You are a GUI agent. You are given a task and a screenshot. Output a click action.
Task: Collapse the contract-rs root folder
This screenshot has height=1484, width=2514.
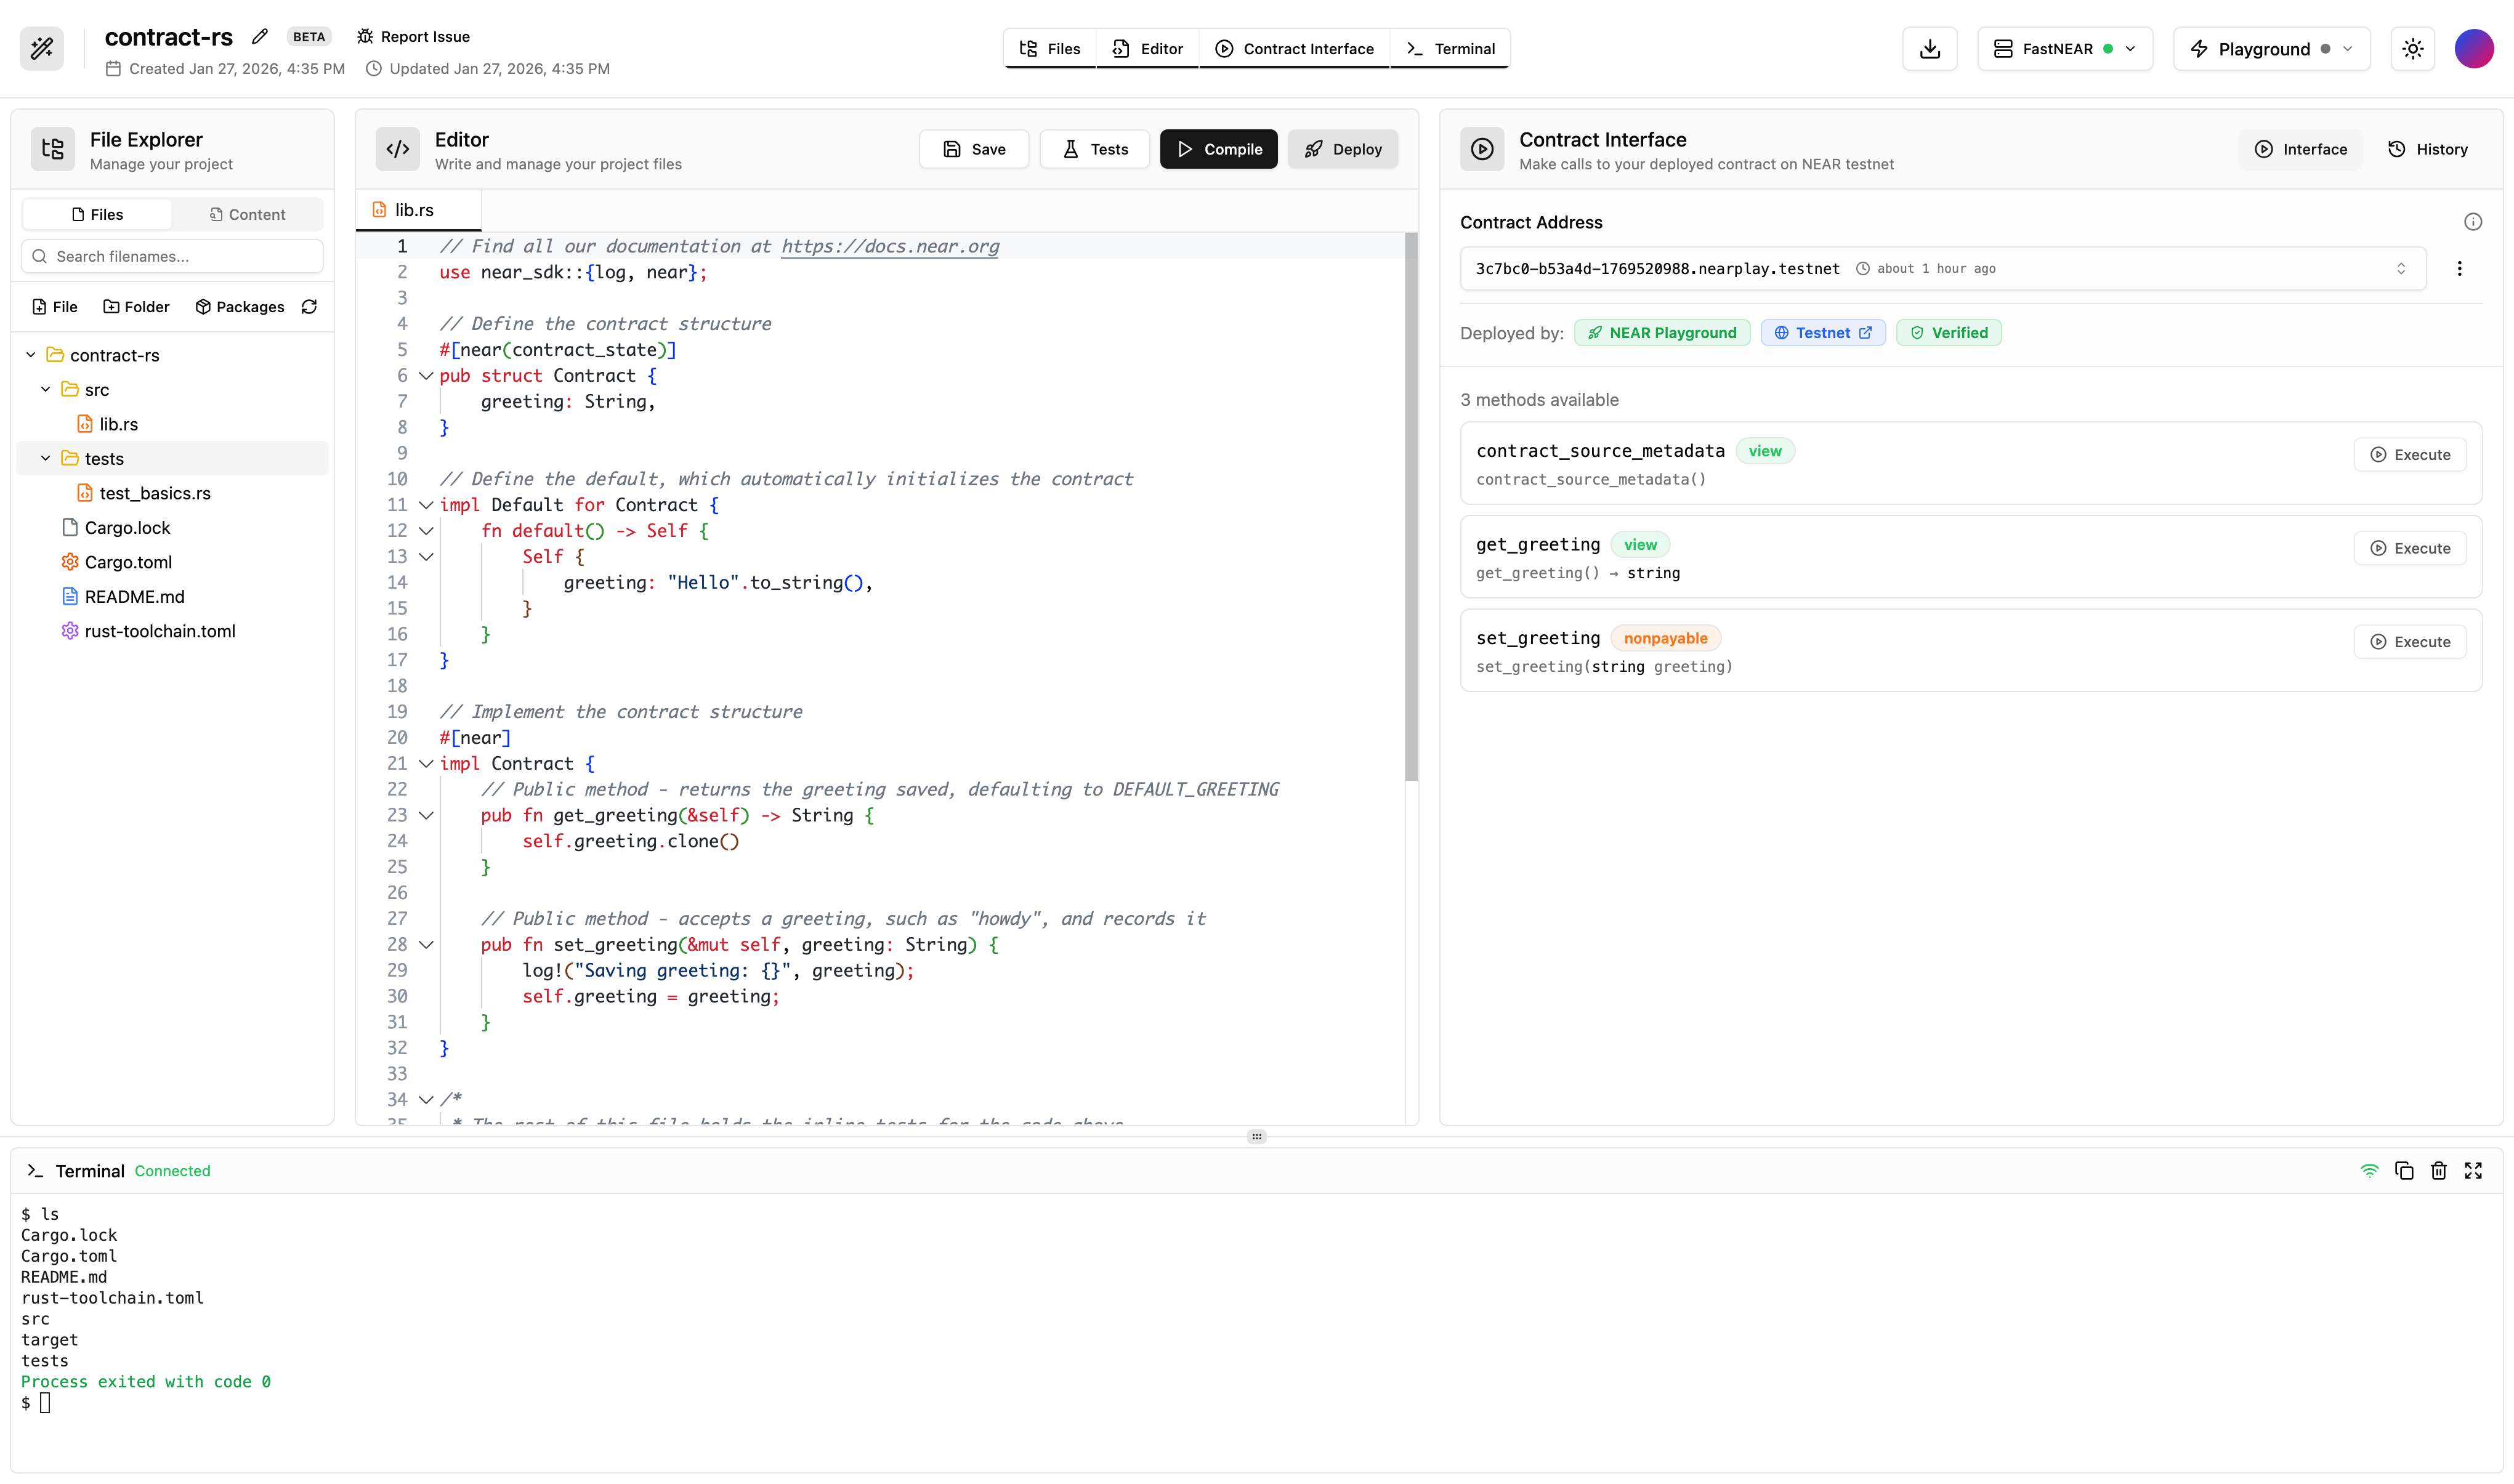(x=31, y=355)
